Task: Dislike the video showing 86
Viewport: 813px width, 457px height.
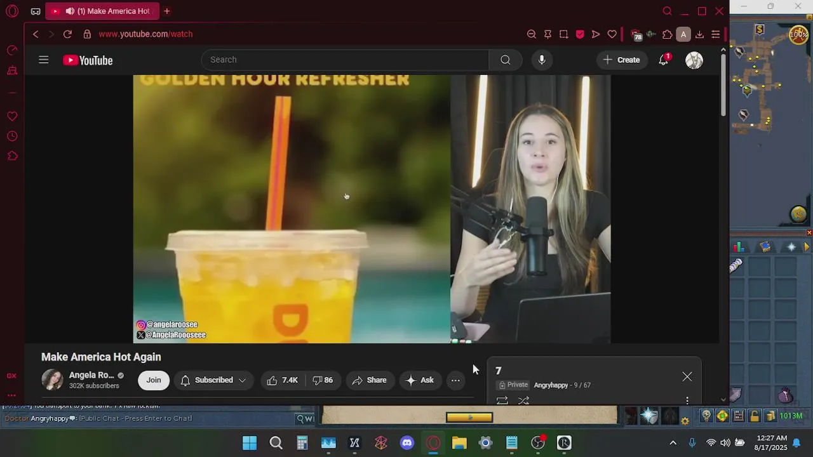Action: coord(323,380)
